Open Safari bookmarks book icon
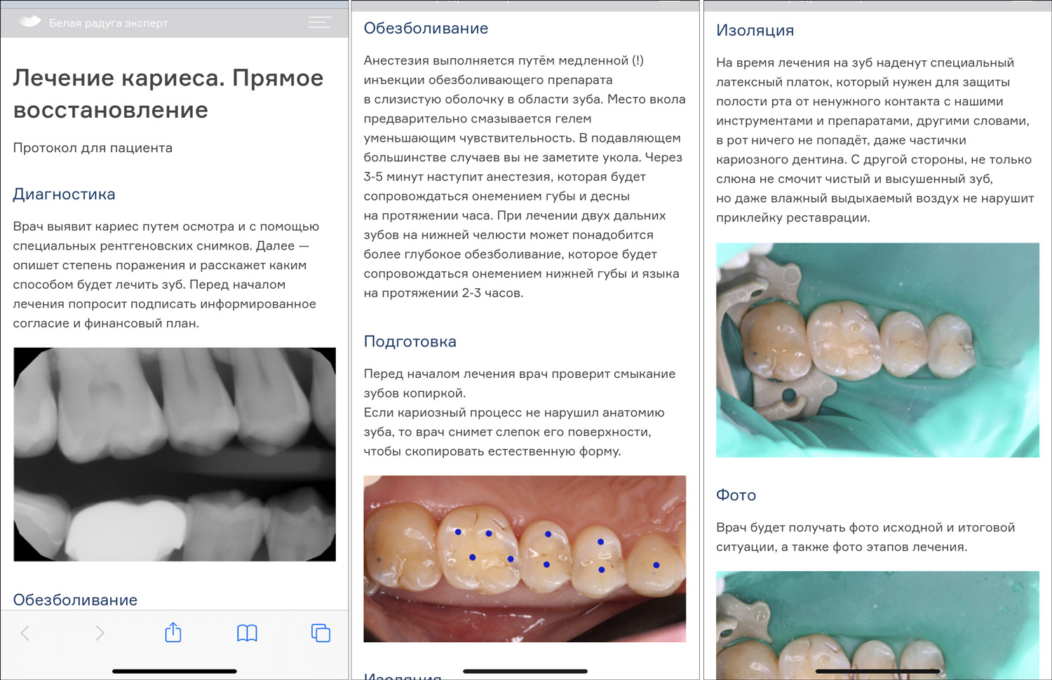The width and height of the screenshot is (1052, 680). [247, 633]
